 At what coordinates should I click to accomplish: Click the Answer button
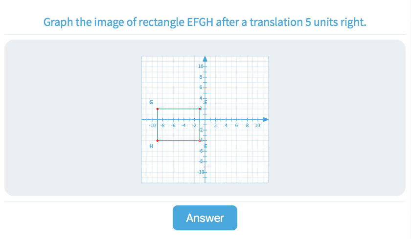205,218
